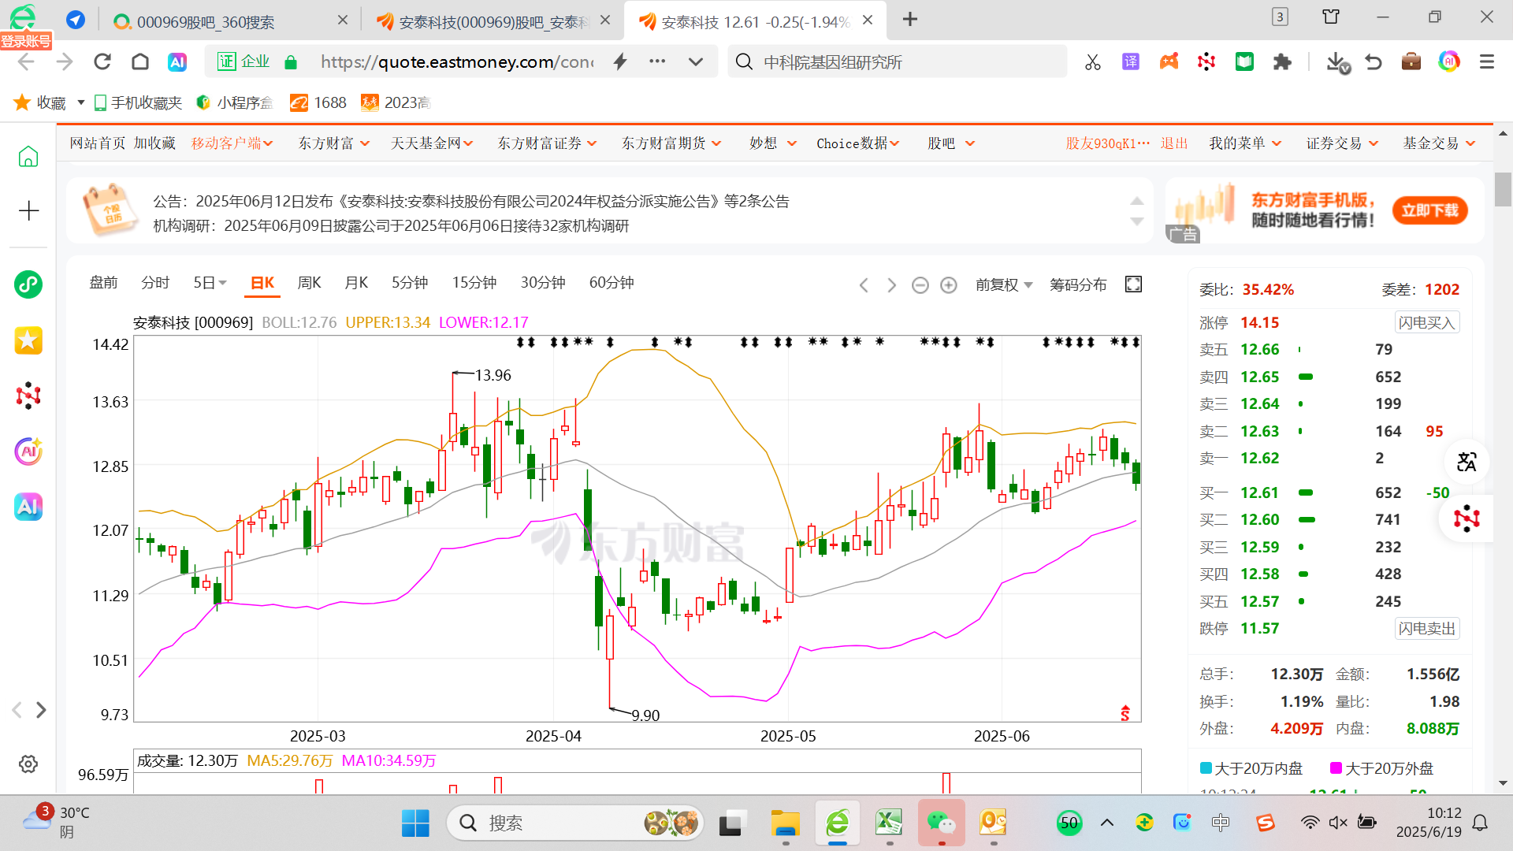Zoom out the K-line chart with the minus icon

pos(920,285)
